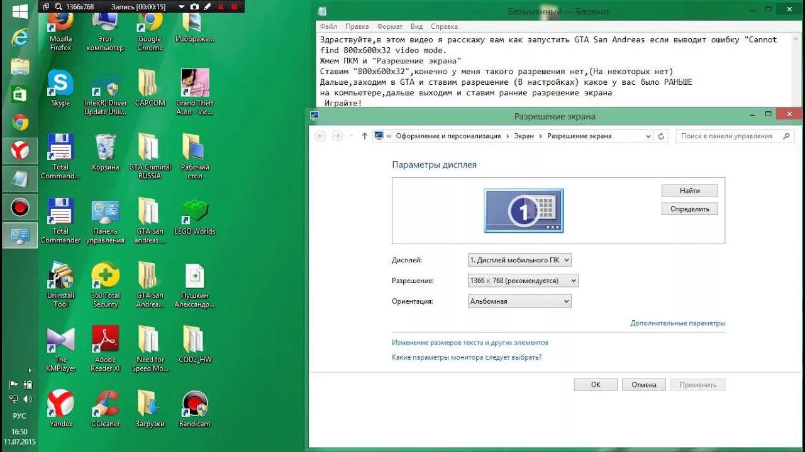Image resolution: width=805 pixels, height=452 pixels.
Task: Open Internet Explorer from the taskbar
Action: click(20, 38)
